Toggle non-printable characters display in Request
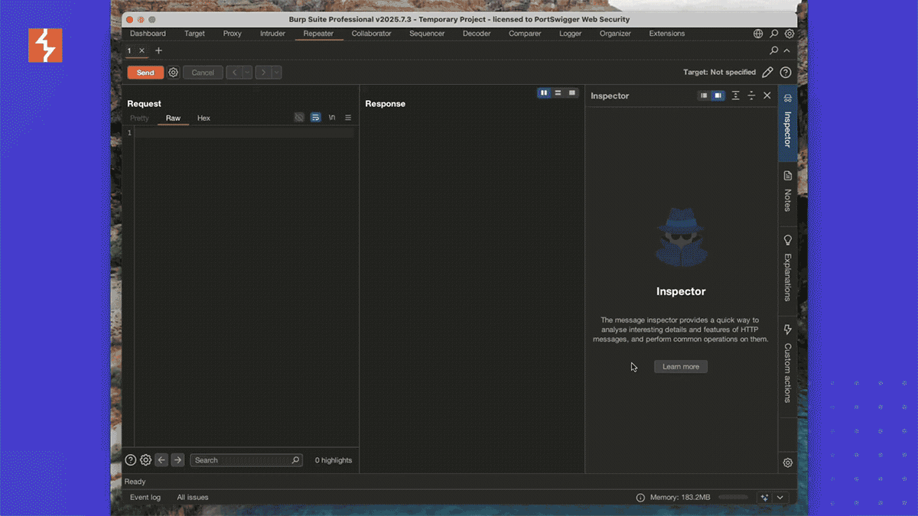 click(331, 118)
